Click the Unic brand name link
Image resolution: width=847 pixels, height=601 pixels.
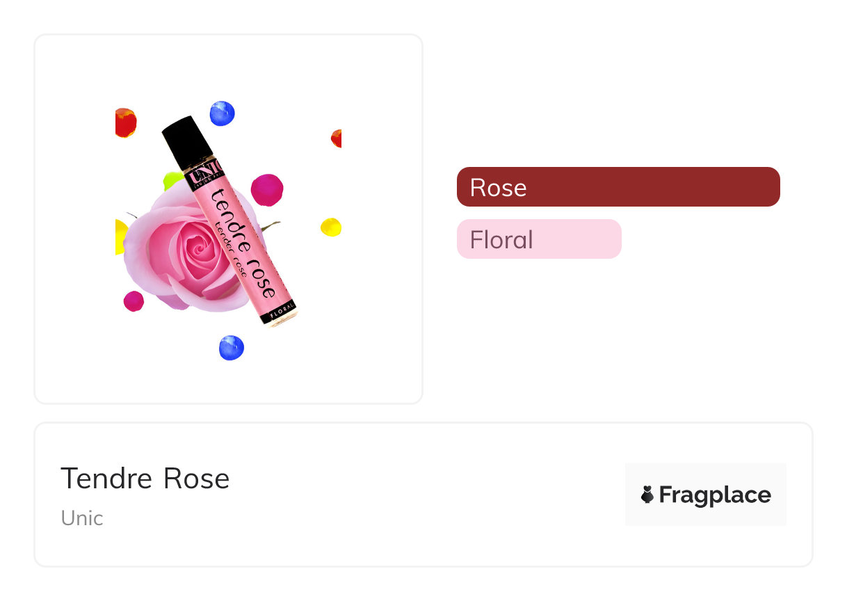coord(82,518)
